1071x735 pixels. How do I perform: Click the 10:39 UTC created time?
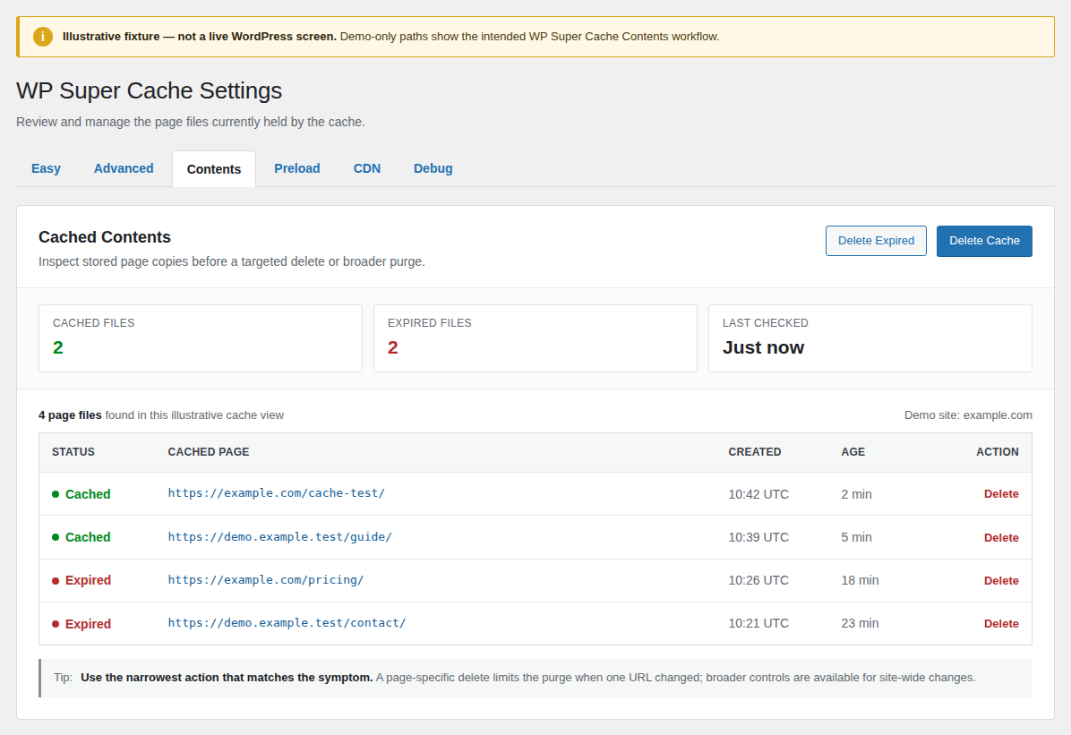coord(758,537)
